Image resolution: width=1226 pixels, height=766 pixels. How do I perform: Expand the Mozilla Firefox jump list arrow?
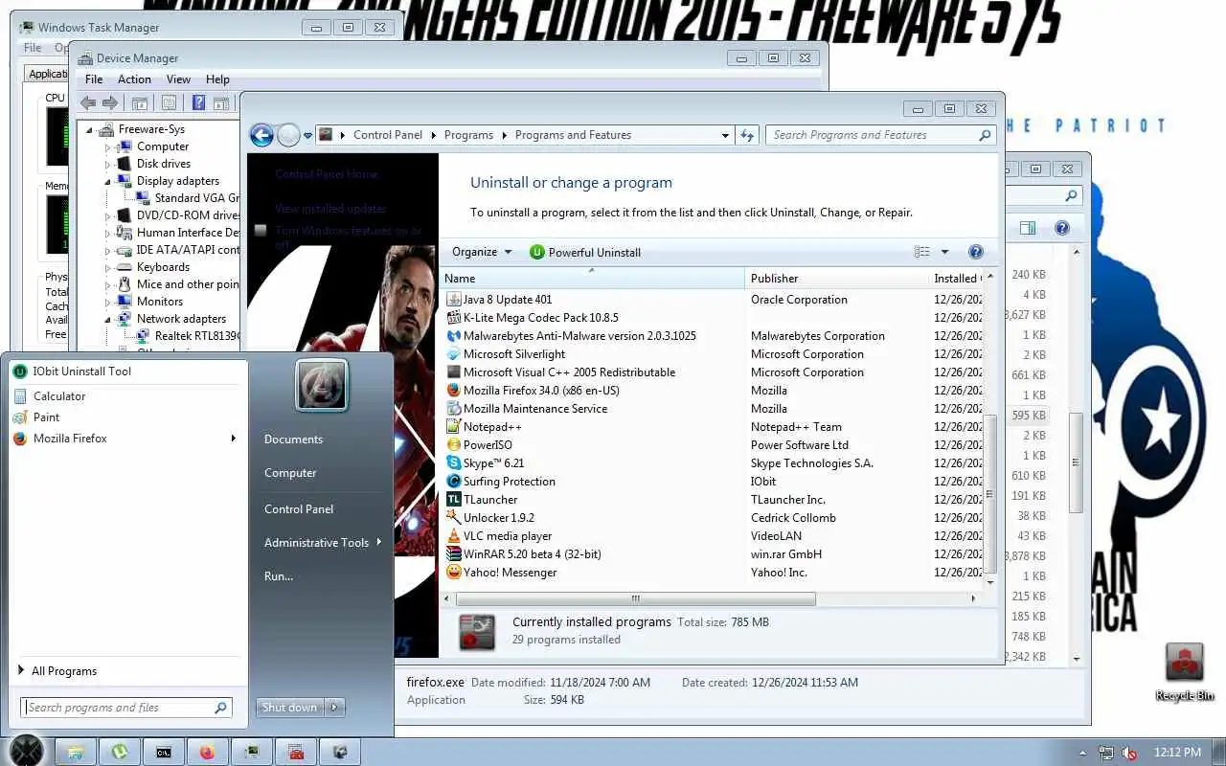click(x=233, y=439)
